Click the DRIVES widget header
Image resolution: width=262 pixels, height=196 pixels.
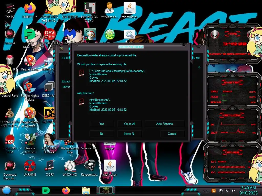pos(232,152)
